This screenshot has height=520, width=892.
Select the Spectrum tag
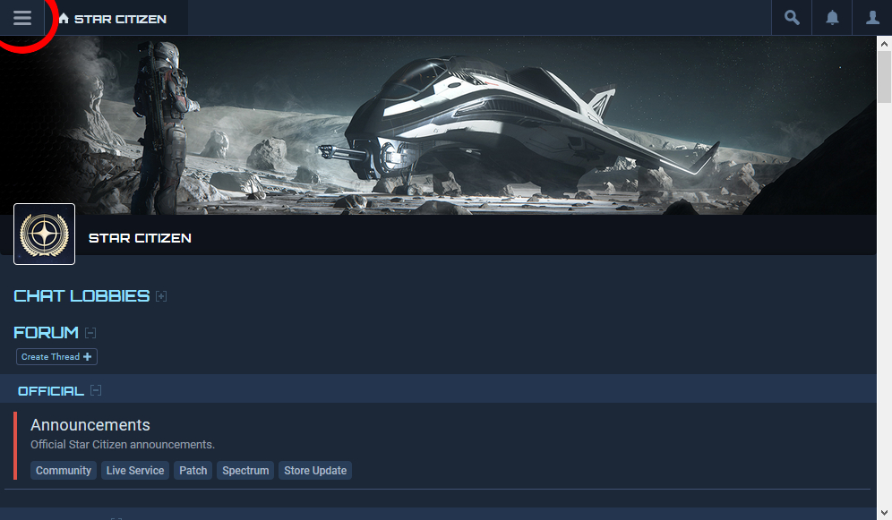click(245, 471)
